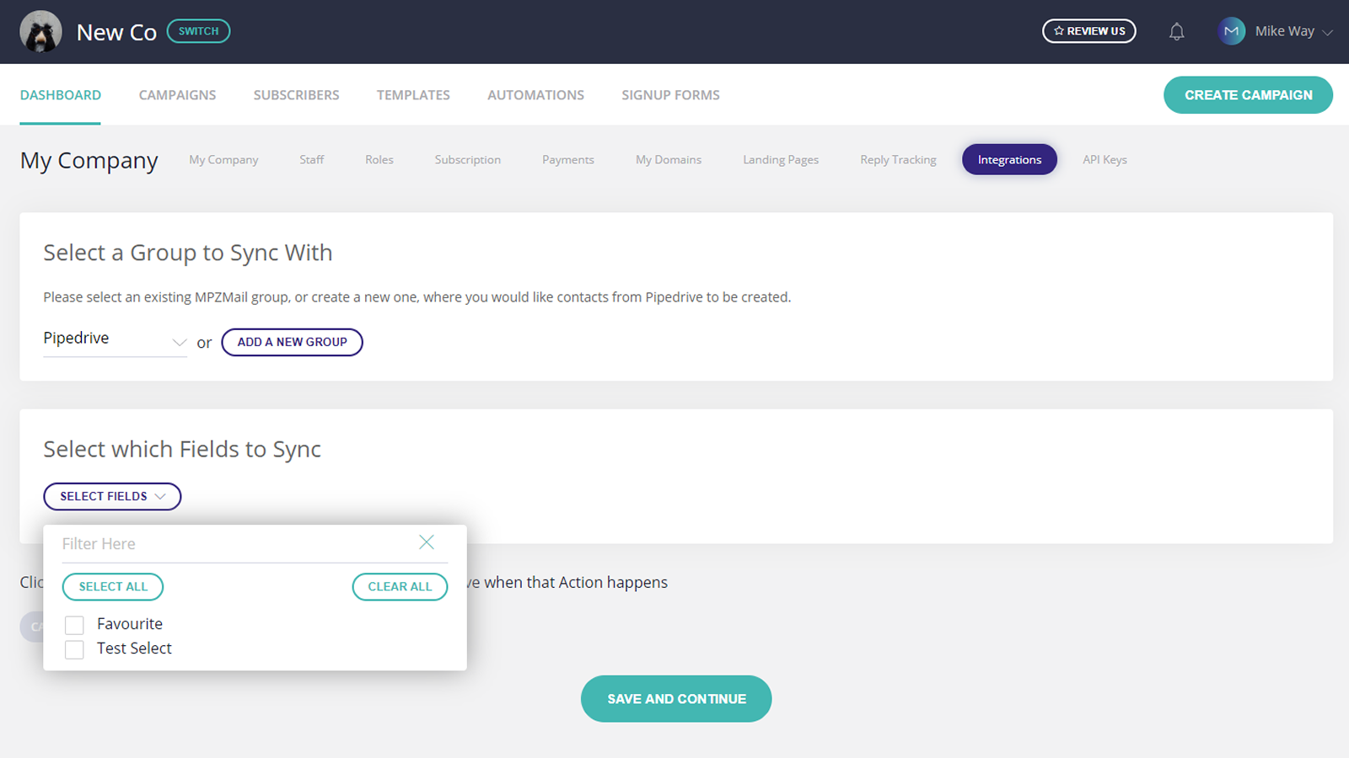Click the company dog avatar logo

tap(40, 32)
